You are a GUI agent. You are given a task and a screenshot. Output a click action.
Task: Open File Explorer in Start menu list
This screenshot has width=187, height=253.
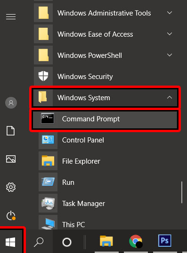(x=105, y=161)
